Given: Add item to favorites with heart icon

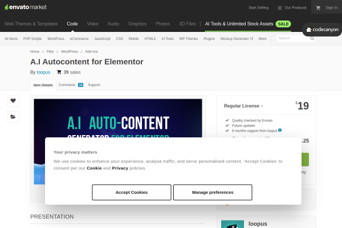Looking at the screenshot, I should pyautogui.click(x=13, y=100).
